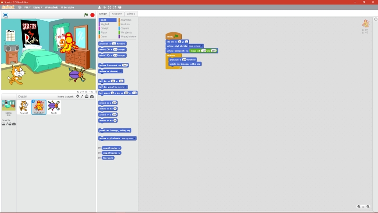Select the Zdarzenia block category

click(126, 20)
